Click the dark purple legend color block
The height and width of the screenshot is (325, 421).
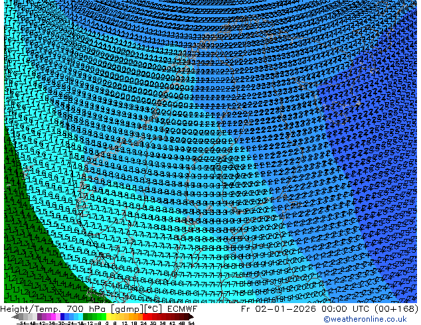pos(39,316)
